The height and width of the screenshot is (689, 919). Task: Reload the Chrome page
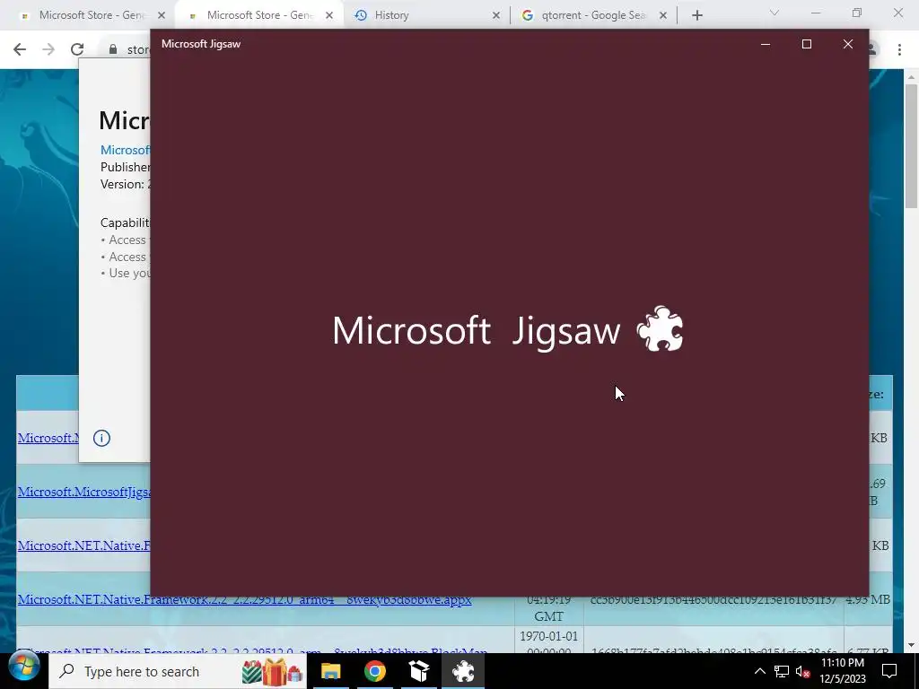(x=77, y=49)
